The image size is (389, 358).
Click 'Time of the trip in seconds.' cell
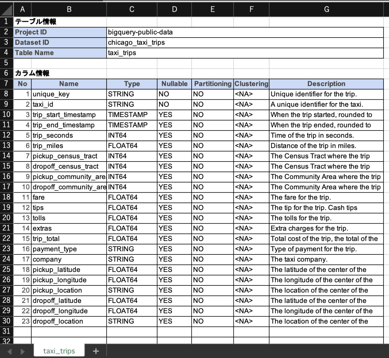click(326, 135)
